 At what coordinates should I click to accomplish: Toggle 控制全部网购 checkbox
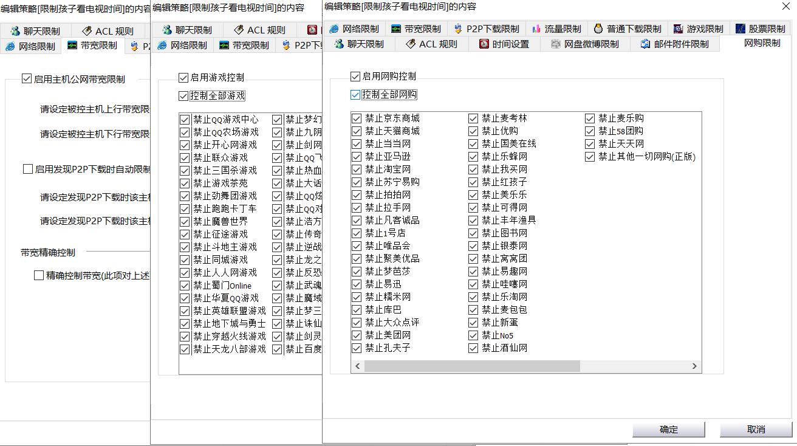355,95
